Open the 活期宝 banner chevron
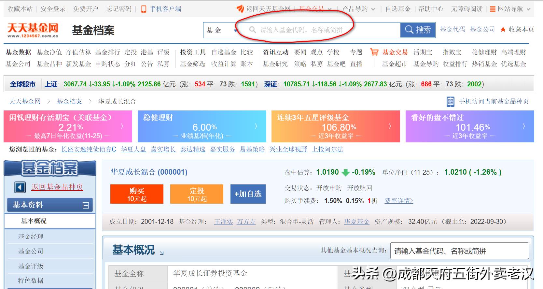543x289 pixels. (x=122, y=126)
